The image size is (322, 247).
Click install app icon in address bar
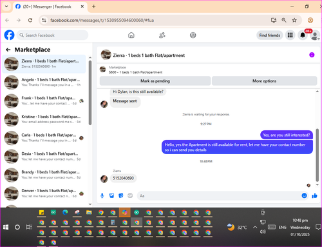coord(274,20)
